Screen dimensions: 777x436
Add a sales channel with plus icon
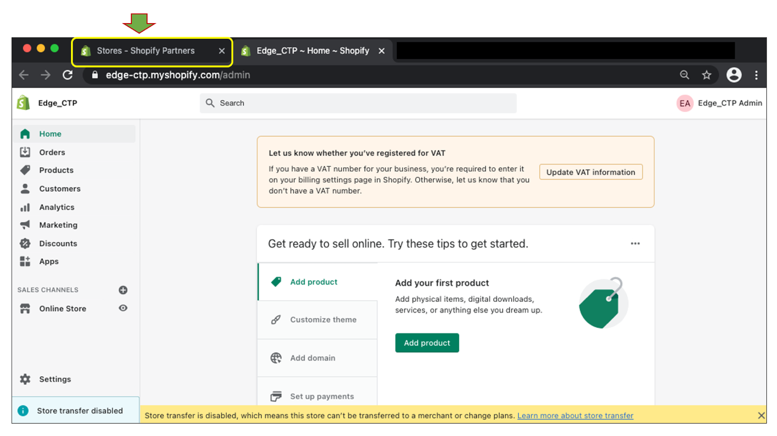click(123, 290)
